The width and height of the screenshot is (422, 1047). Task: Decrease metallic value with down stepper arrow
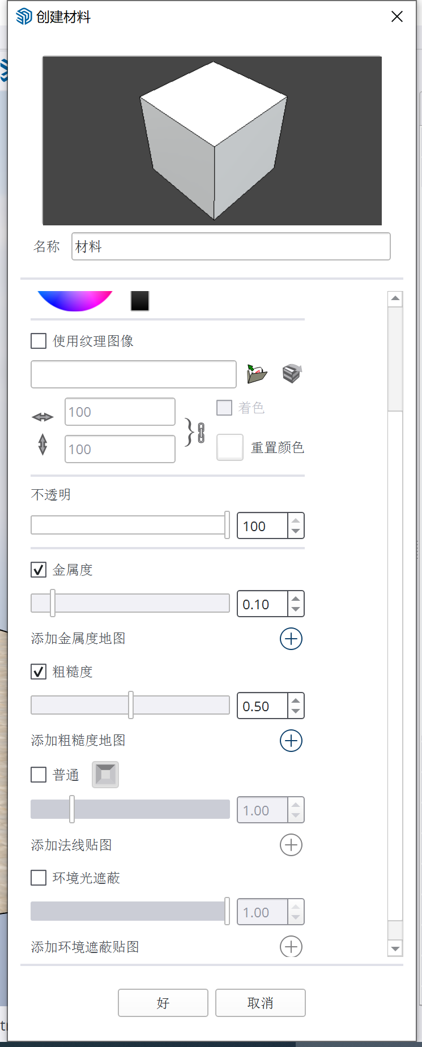pyautogui.click(x=296, y=610)
